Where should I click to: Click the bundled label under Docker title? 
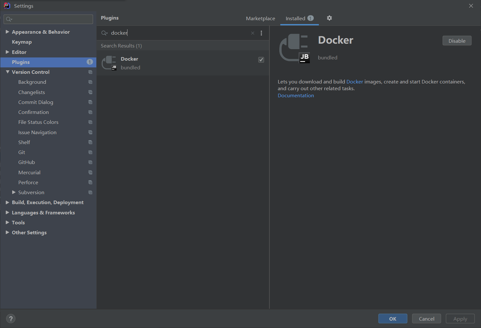coord(328,58)
